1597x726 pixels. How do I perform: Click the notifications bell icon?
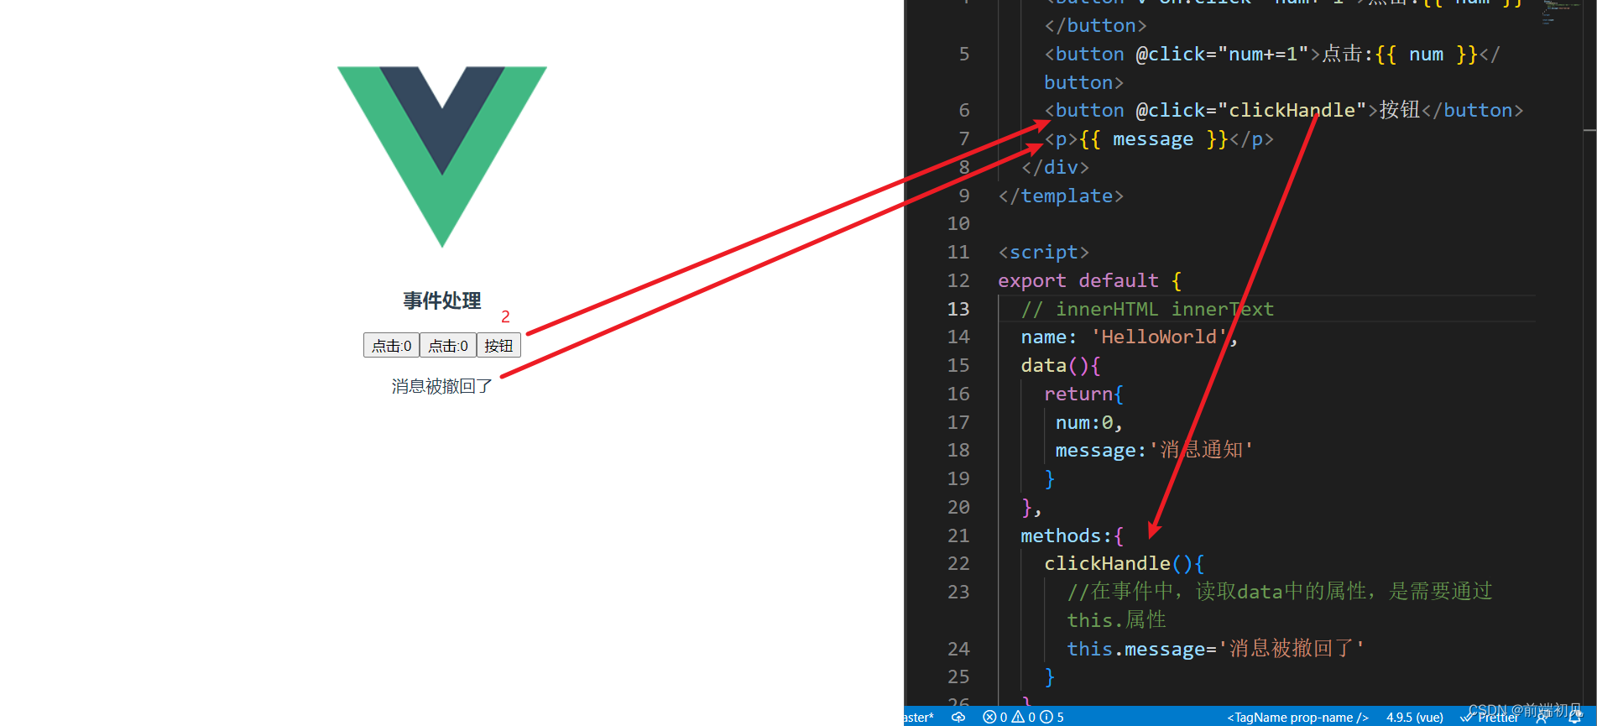(1575, 717)
